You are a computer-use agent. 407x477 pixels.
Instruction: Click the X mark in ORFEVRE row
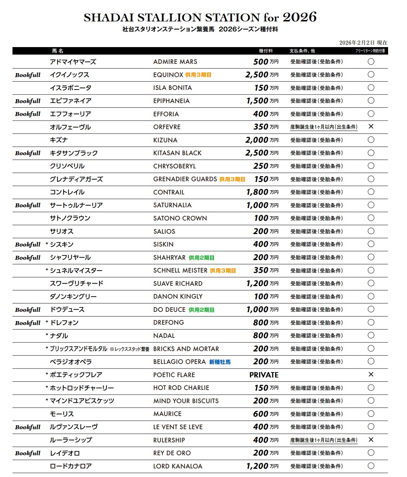click(x=371, y=127)
